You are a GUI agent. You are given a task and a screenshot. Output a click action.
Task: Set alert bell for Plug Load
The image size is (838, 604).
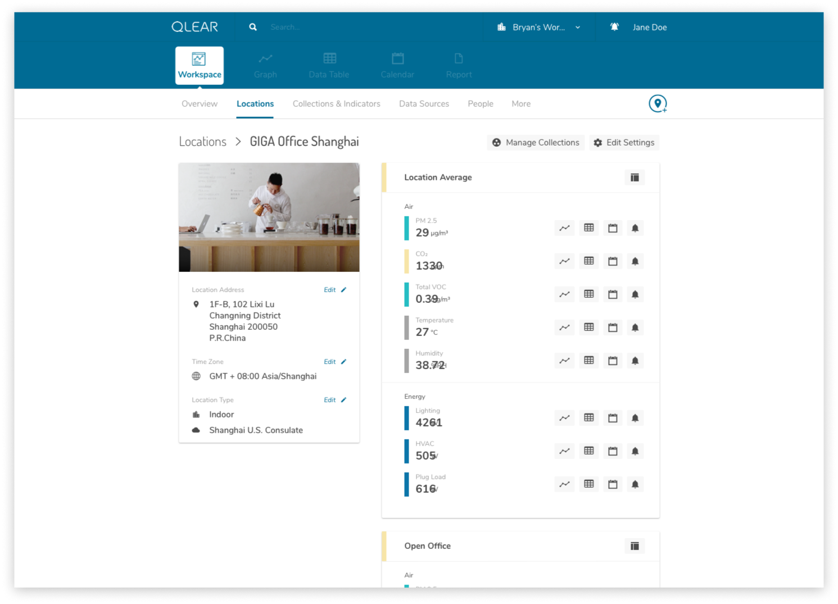635,484
